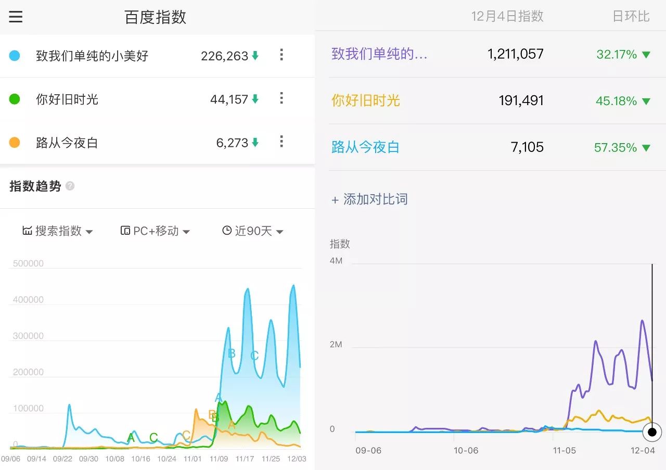Image resolution: width=666 pixels, height=470 pixels.
Task: Open the 你好旧时光 keyword link
Action: (365, 101)
